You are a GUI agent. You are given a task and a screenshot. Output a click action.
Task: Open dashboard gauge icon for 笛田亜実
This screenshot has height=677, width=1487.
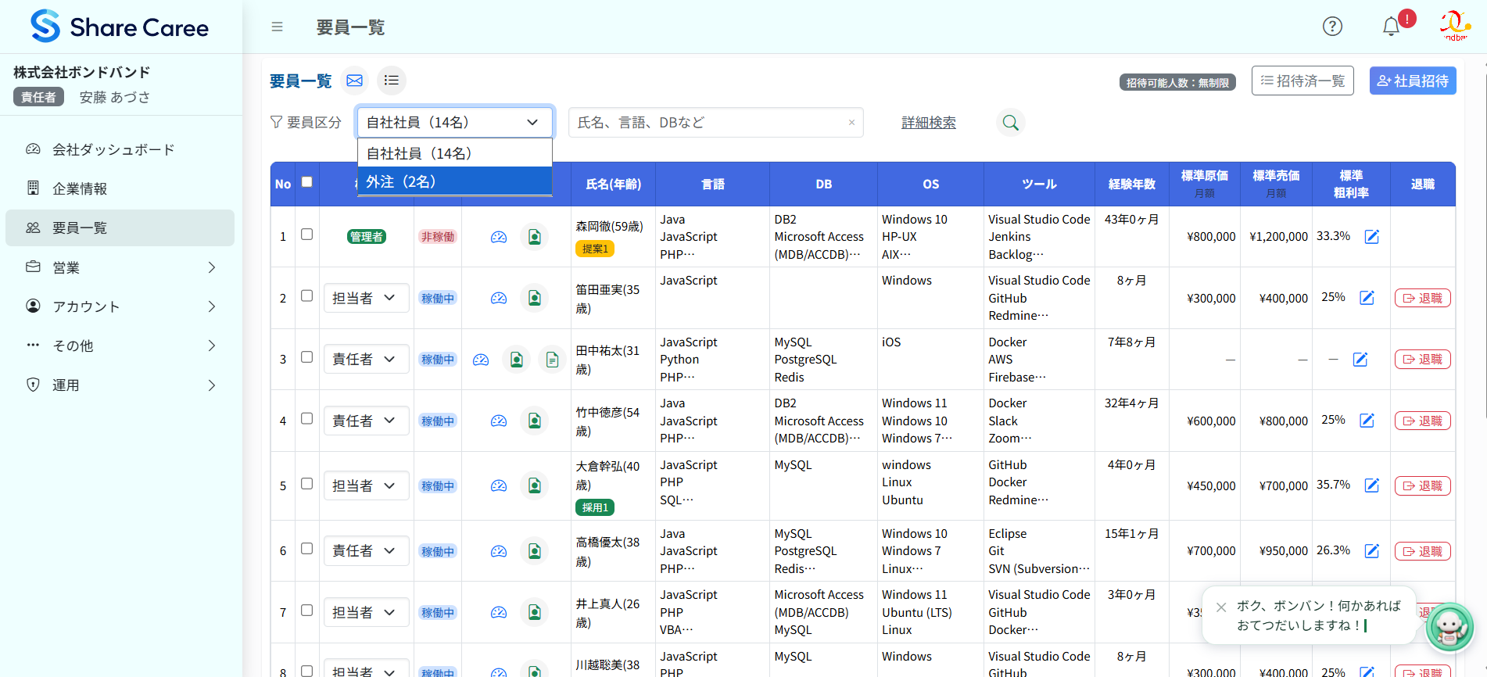499,298
